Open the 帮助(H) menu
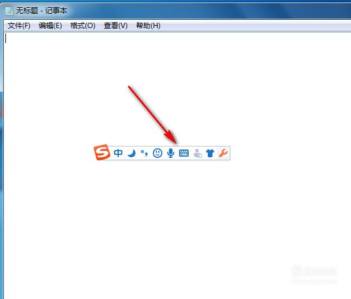The width and height of the screenshot is (351, 299). (148, 26)
